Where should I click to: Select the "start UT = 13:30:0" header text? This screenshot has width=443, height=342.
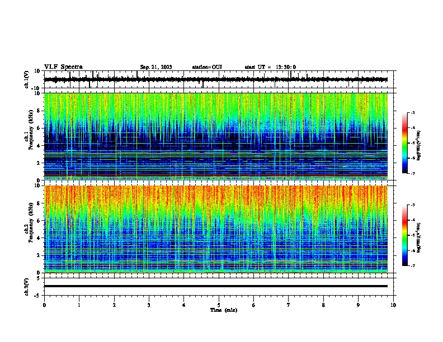point(270,67)
